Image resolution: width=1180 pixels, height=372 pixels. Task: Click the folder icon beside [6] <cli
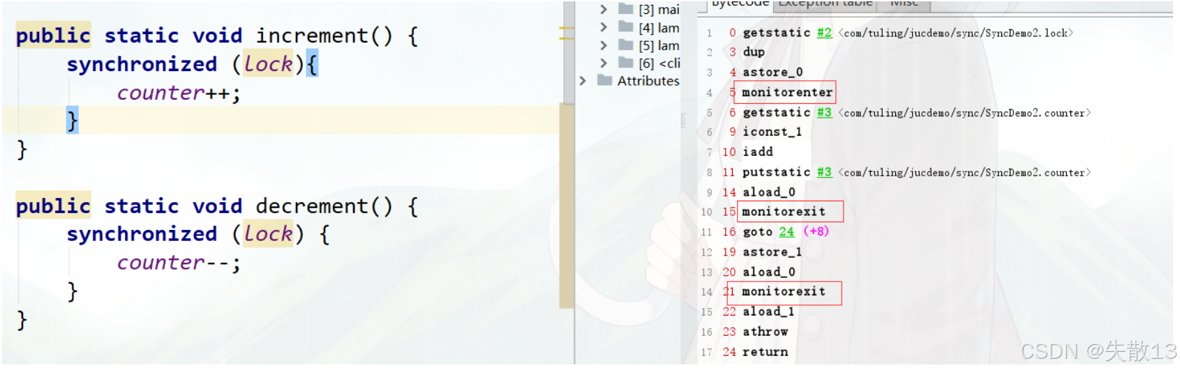(x=626, y=63)
